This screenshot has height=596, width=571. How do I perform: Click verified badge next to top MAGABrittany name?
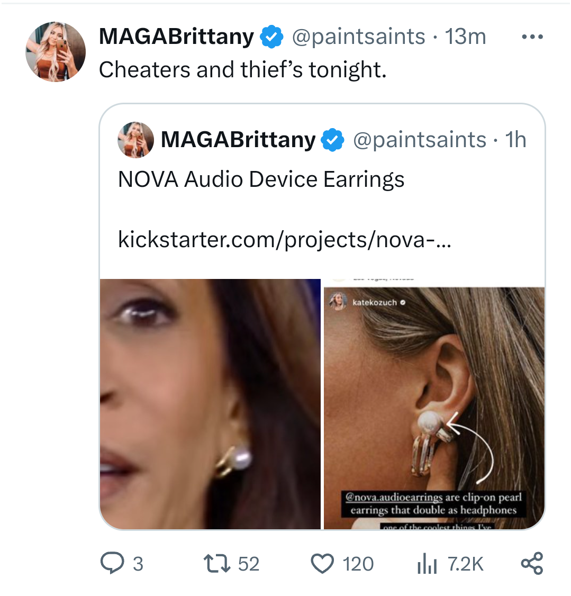[273, 37]
